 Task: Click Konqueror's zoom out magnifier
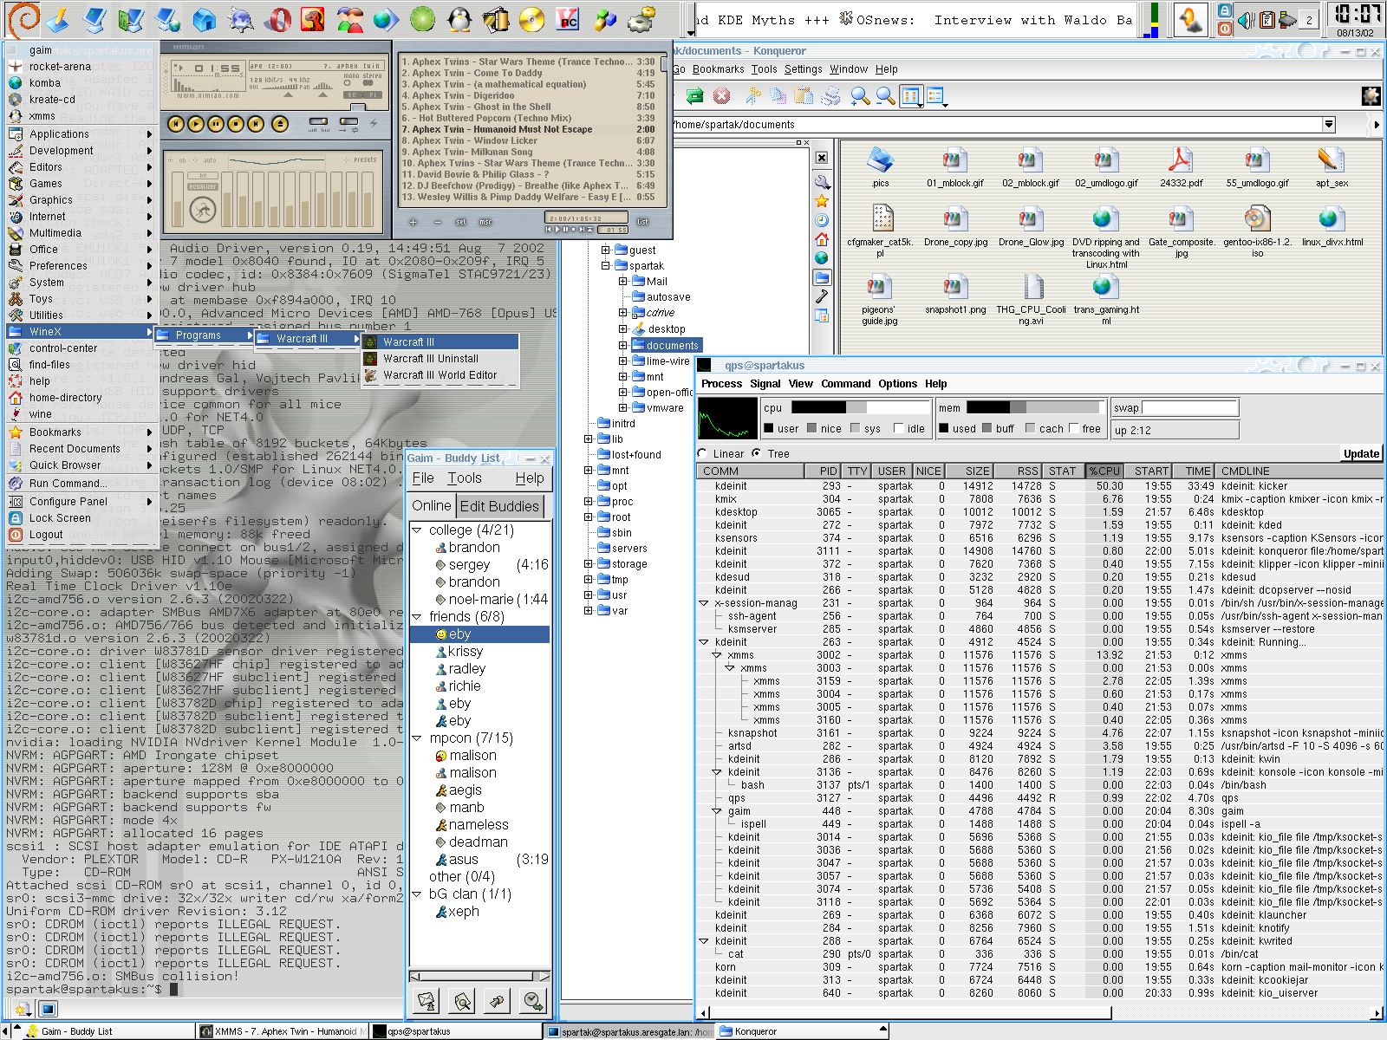[x=885, y=96]
